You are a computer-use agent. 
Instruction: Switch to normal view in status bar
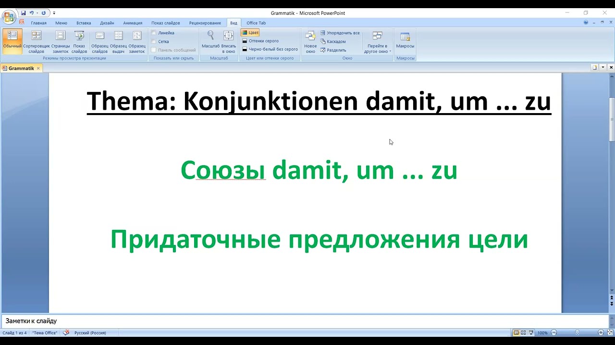[517, 333]
